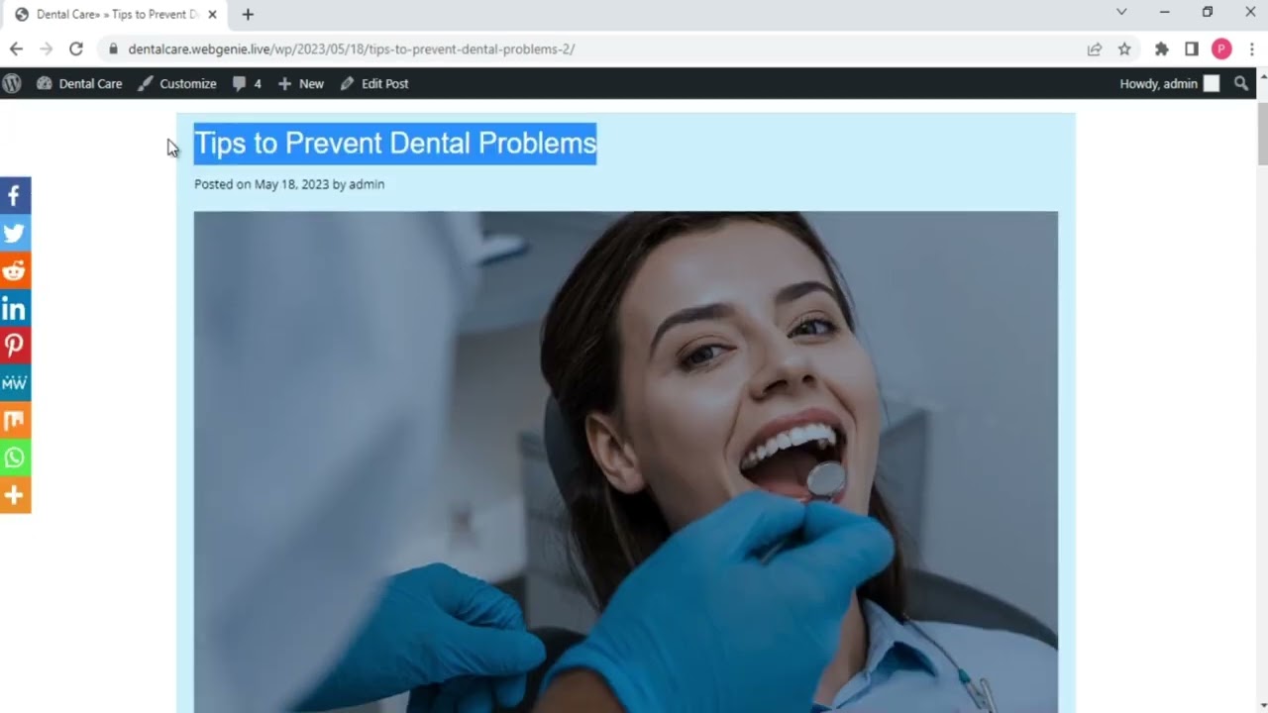Open the browser Extensions menu
This screenshot has width=1268, height=713.
coord(1162,49)
